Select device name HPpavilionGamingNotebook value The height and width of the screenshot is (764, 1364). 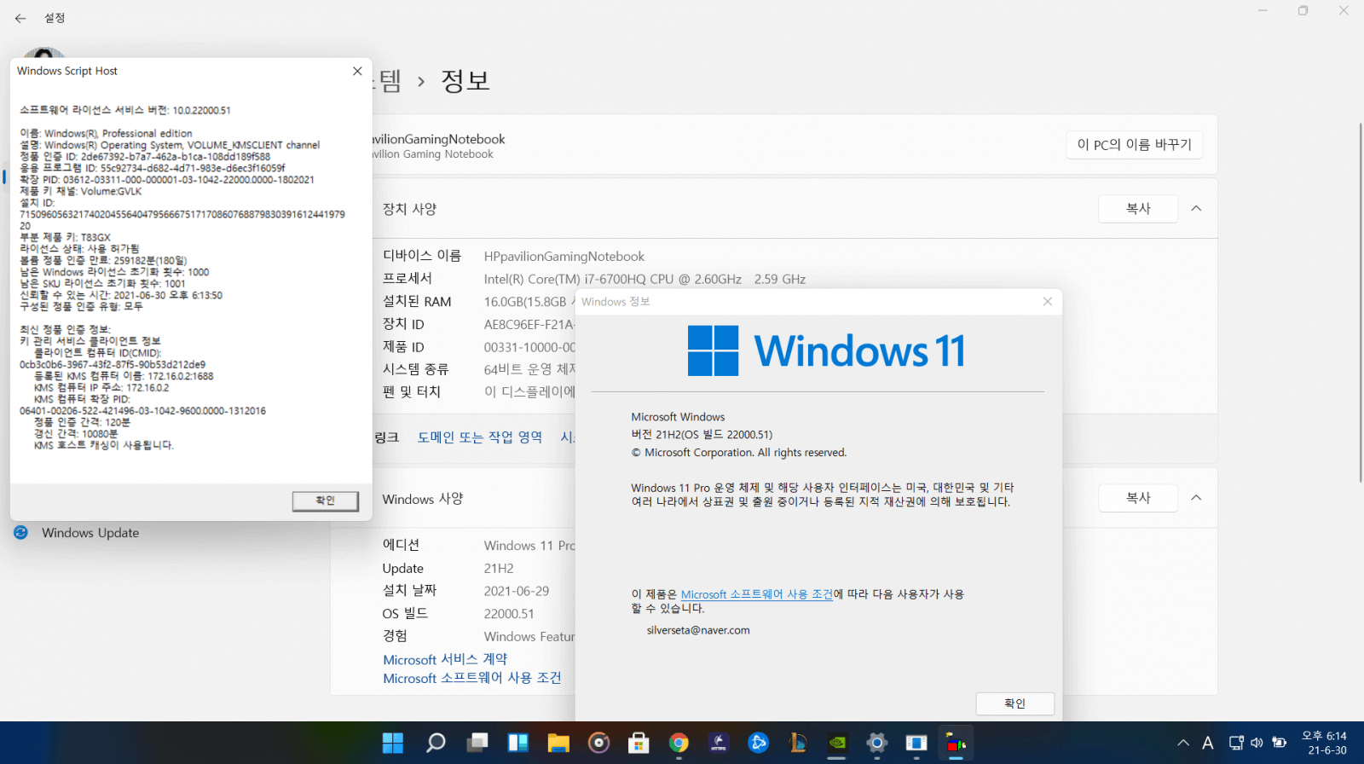(564, 257)
